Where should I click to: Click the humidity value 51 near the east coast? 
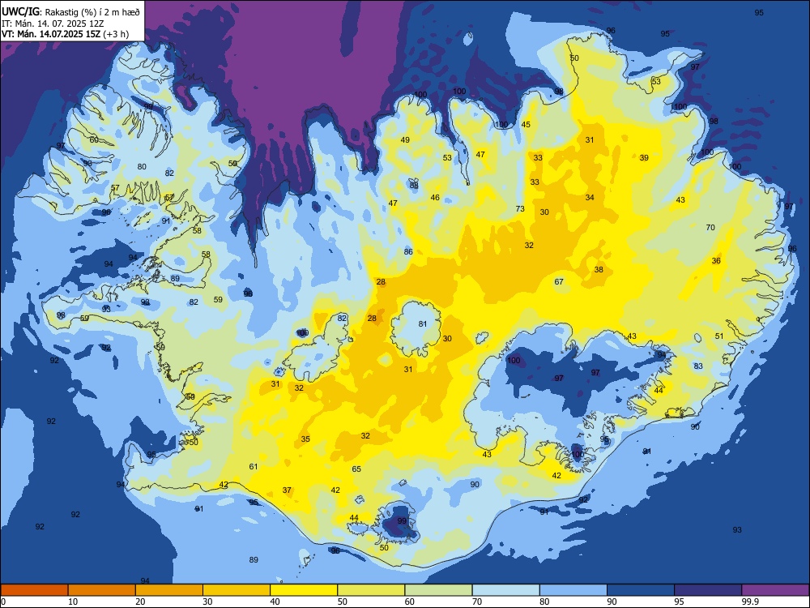pos(719,336)
